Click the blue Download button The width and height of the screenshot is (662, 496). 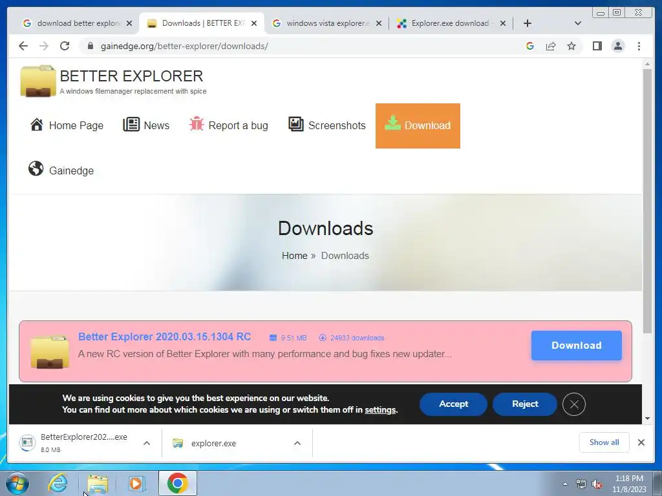[576, 346]
